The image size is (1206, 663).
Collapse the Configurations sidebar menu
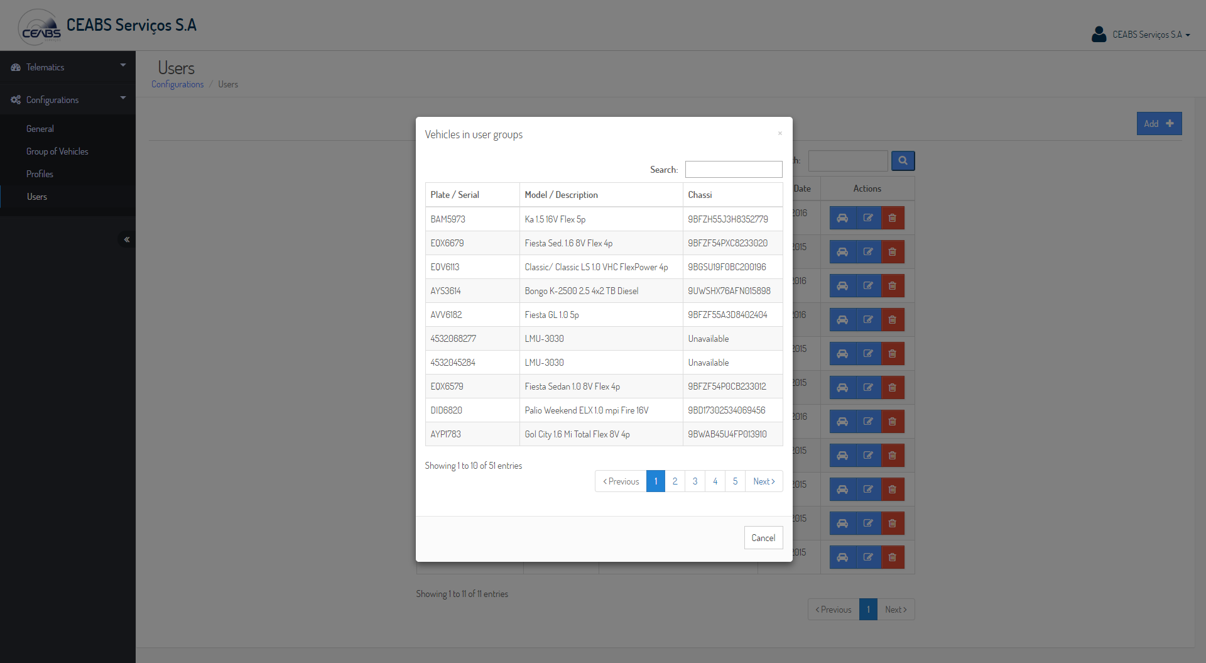coord(68,100)
